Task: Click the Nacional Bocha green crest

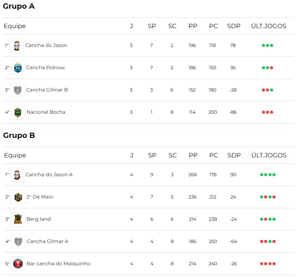Action: point(18,112)
